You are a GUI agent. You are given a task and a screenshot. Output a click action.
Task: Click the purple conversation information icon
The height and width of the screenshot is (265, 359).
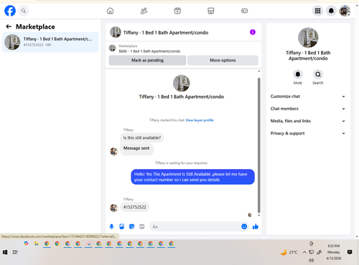253,32
